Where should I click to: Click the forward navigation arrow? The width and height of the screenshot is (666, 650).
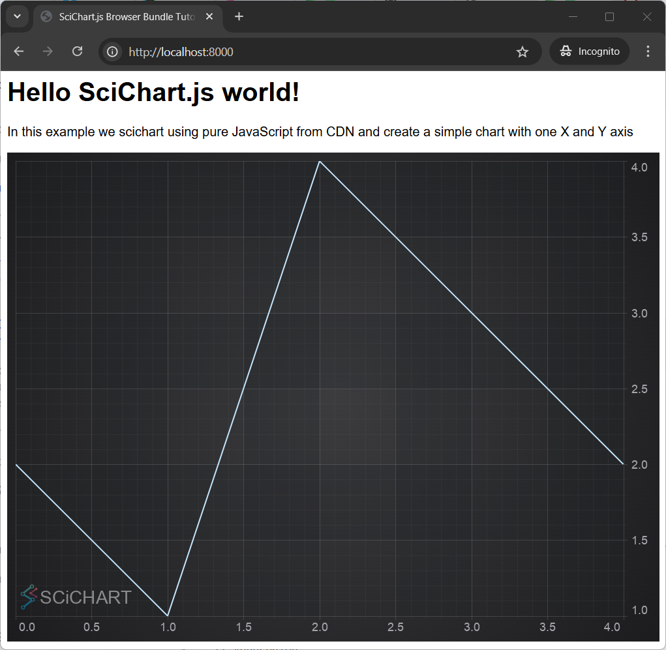48,52
